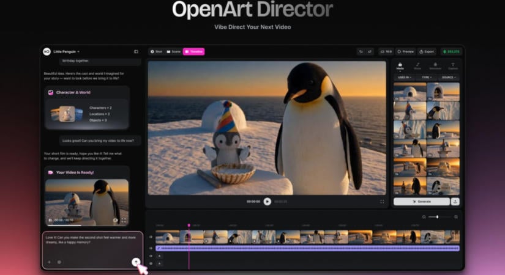Click the upload icon next to Generate

pos(455,202)
